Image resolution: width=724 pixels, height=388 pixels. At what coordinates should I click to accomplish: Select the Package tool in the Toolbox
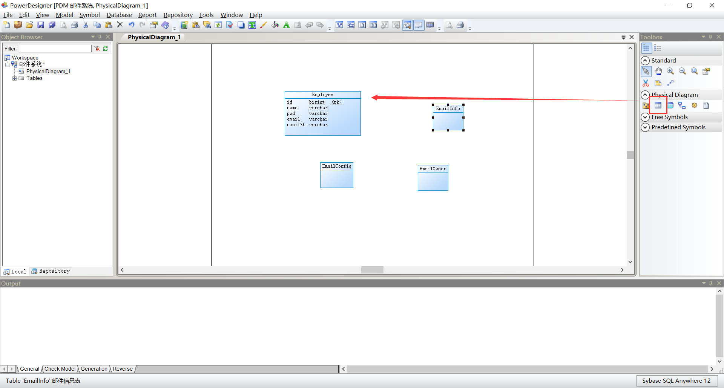coord(646,105)
